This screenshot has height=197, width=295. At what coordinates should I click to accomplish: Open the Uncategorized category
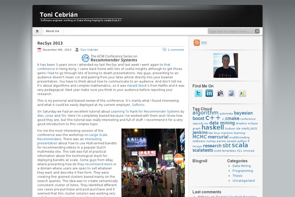click(243, 181)
